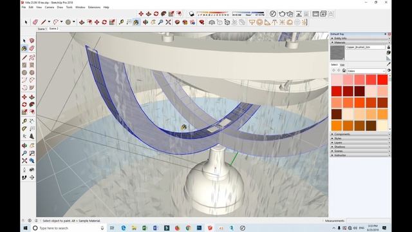Screen dimensions: 412x232
Task: Open the line tool dropdown arrow
Action: tap(49, 22)
